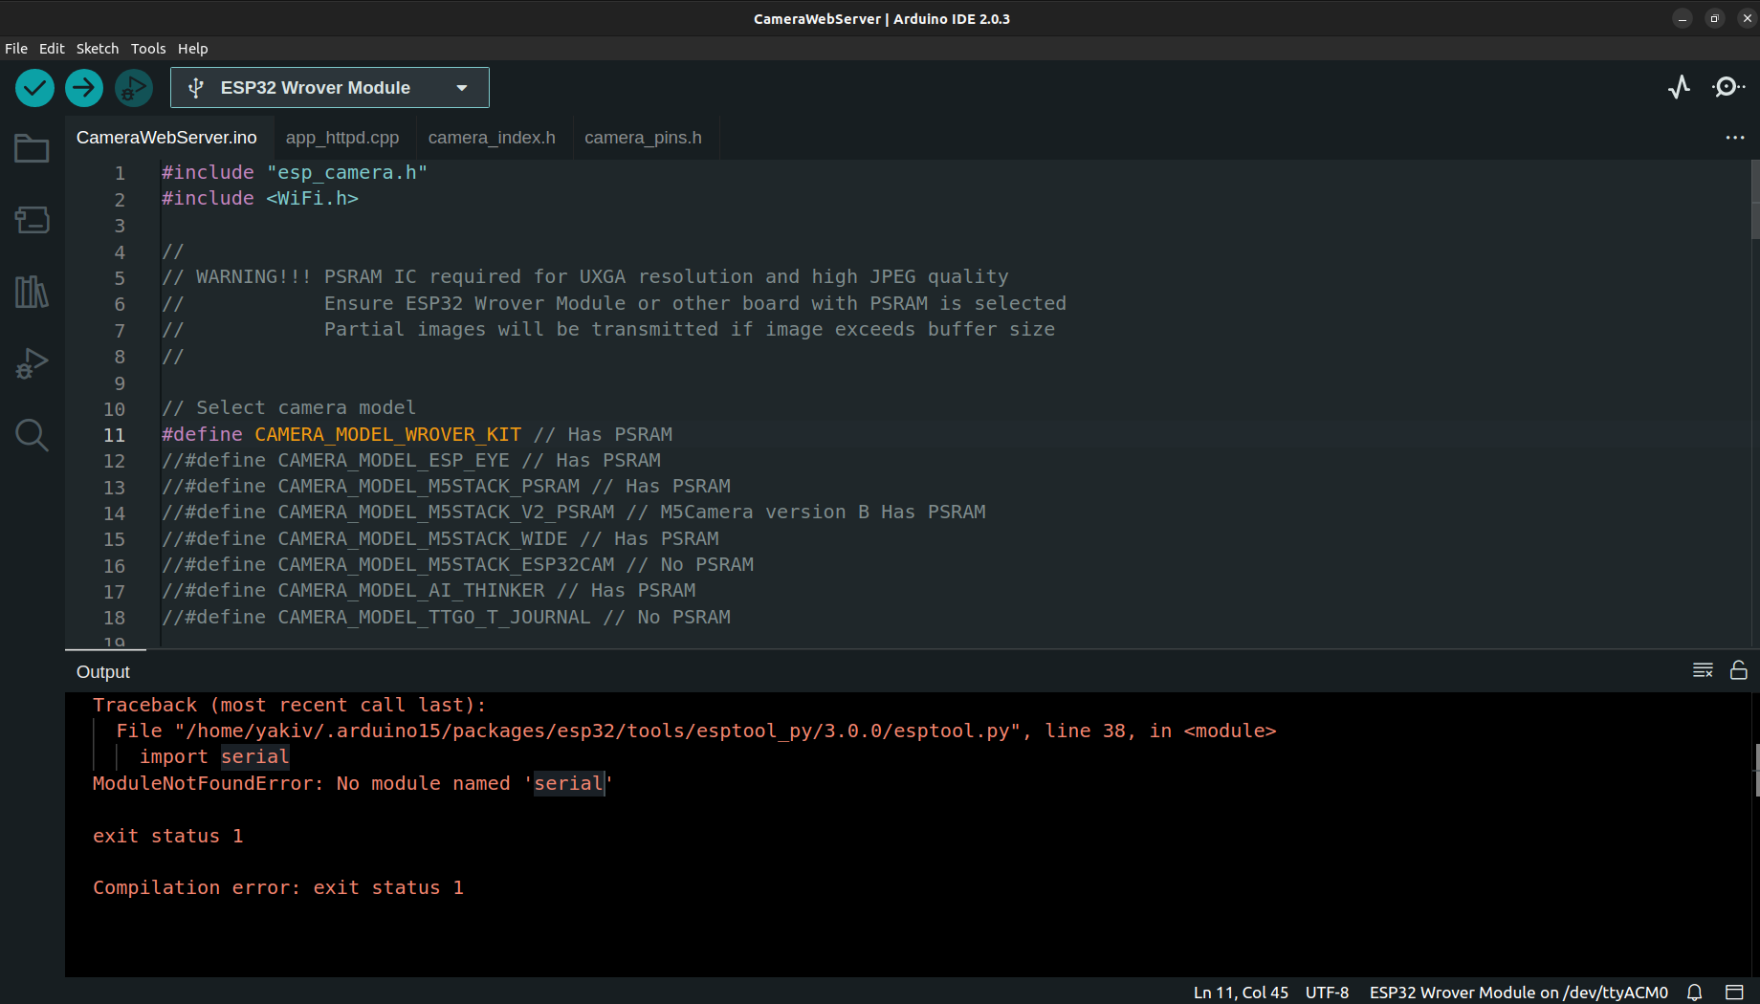Image resolution: width=1760 pixels, height=1004 pixels.
Task: Open the Sketchbook folder panel
Action: click(x=32, y=148)
